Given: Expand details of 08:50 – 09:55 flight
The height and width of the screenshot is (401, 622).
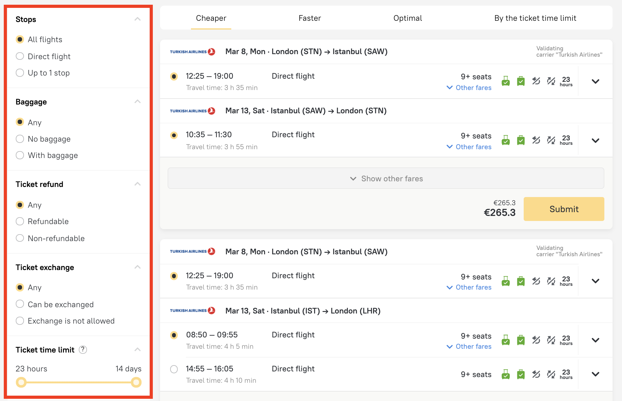Looking at the screenshot, I should (596, 340).
